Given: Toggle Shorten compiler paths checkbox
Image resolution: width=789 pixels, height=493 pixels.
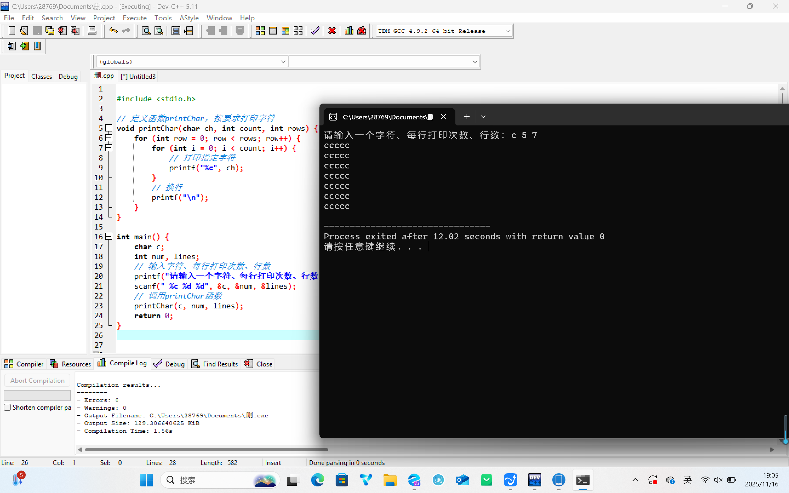Looking at the screenshot, I should pyautogui.click(x=7, y=407).
